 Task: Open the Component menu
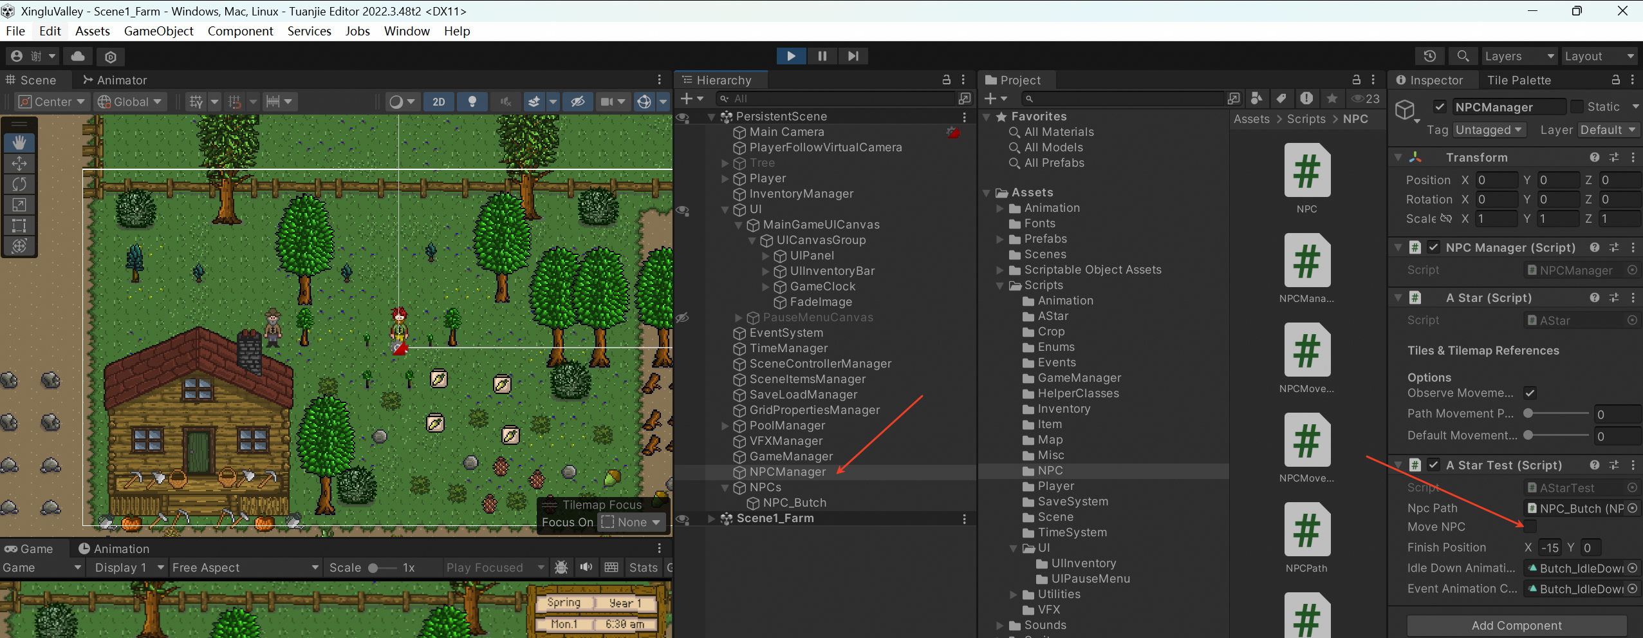240,31
